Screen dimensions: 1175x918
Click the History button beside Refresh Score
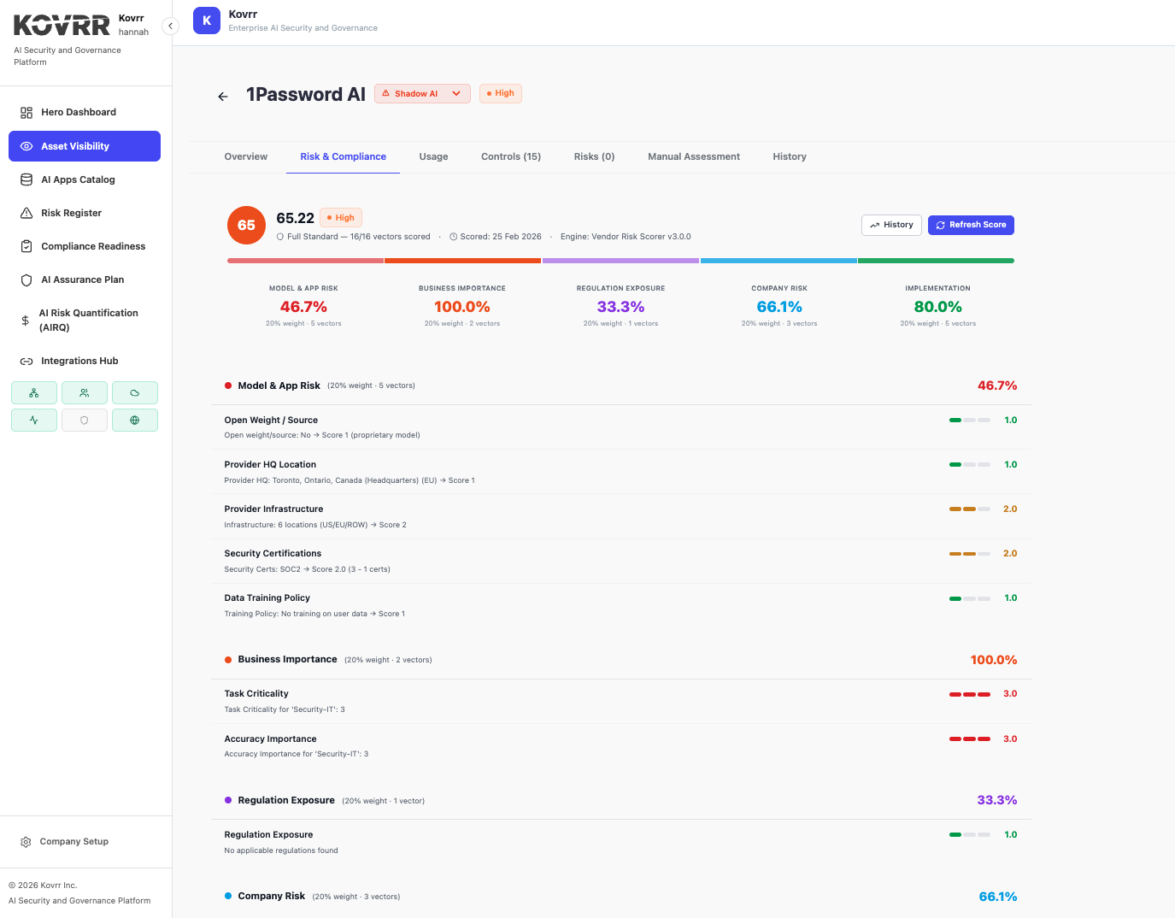coord(891,225)
